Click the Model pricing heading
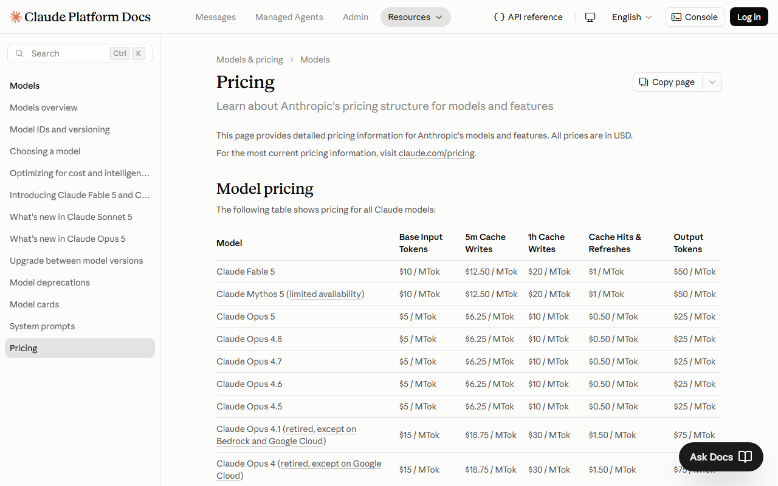The width and height of the screenshot is (778, 486). coord(265,188)
